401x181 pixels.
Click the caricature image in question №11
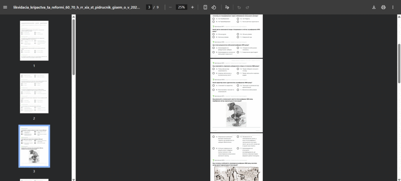click(236, 115)
